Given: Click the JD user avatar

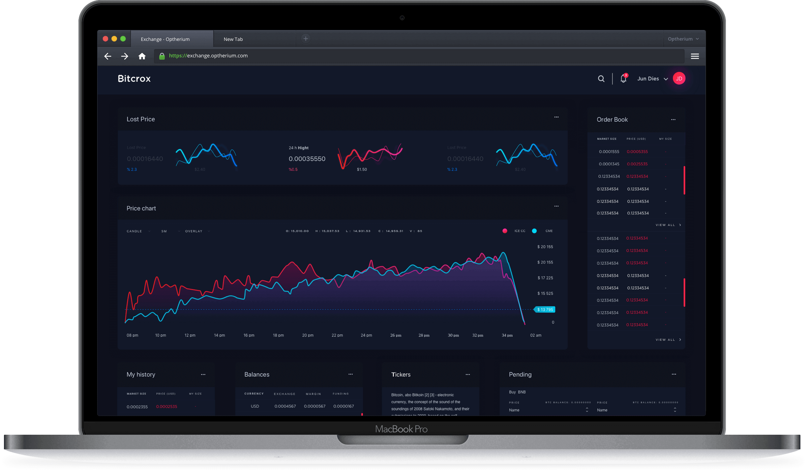Looking at the screenshot, I should (x=679, y=78).
